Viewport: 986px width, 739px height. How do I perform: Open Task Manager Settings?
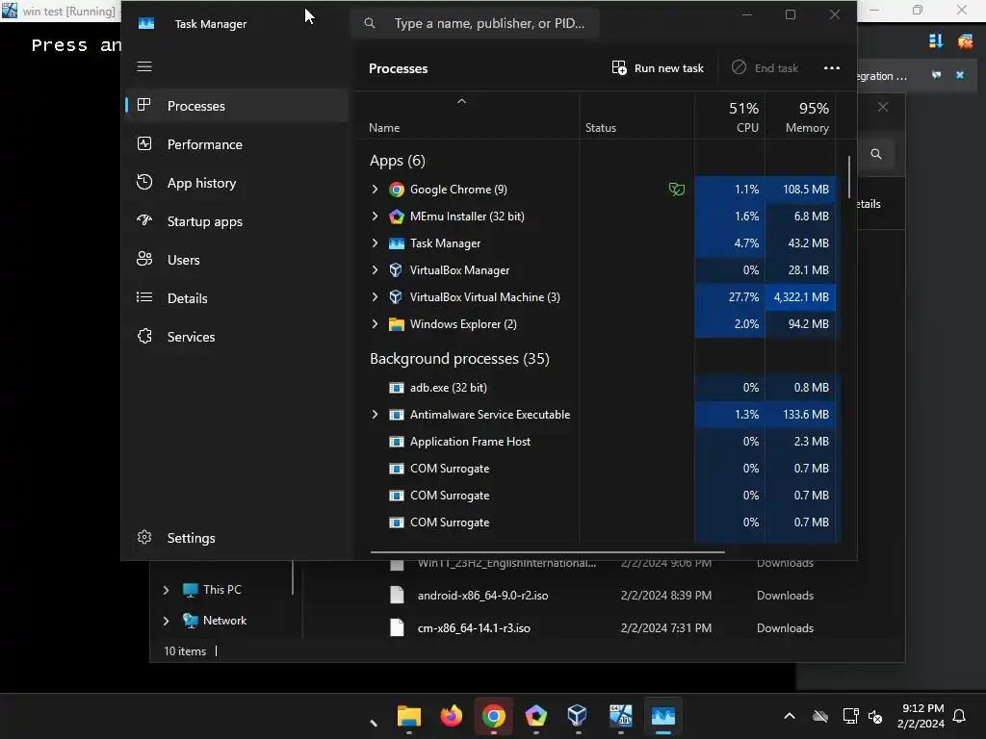click(237, 538)
